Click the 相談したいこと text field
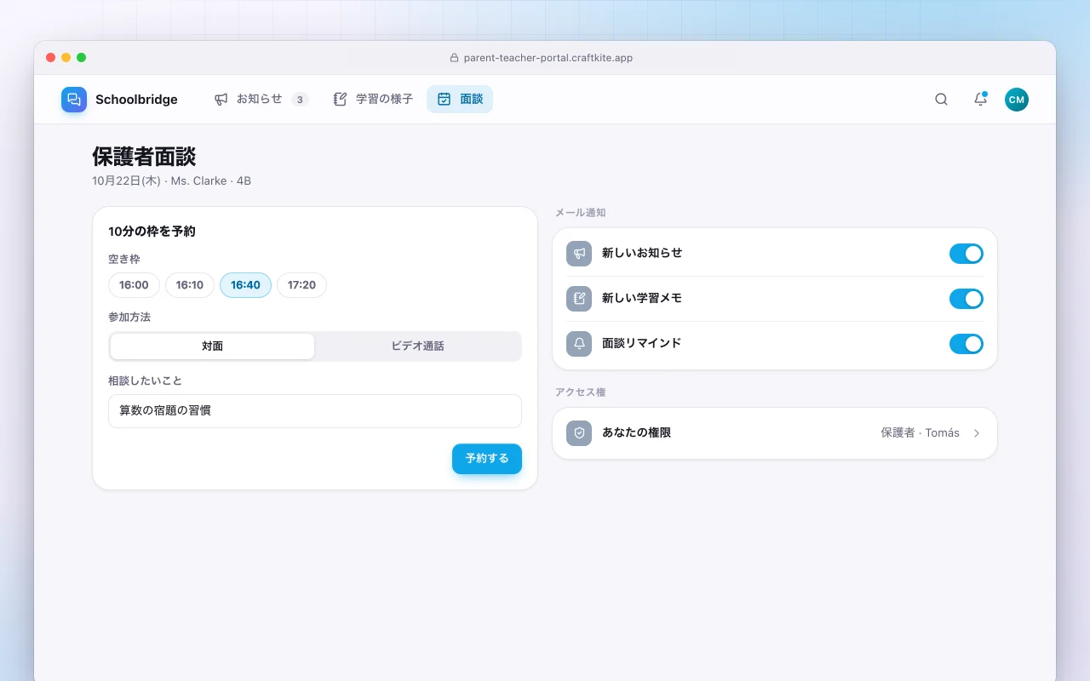The height and width of the screenshot is (681, 1090). [315, 411]
